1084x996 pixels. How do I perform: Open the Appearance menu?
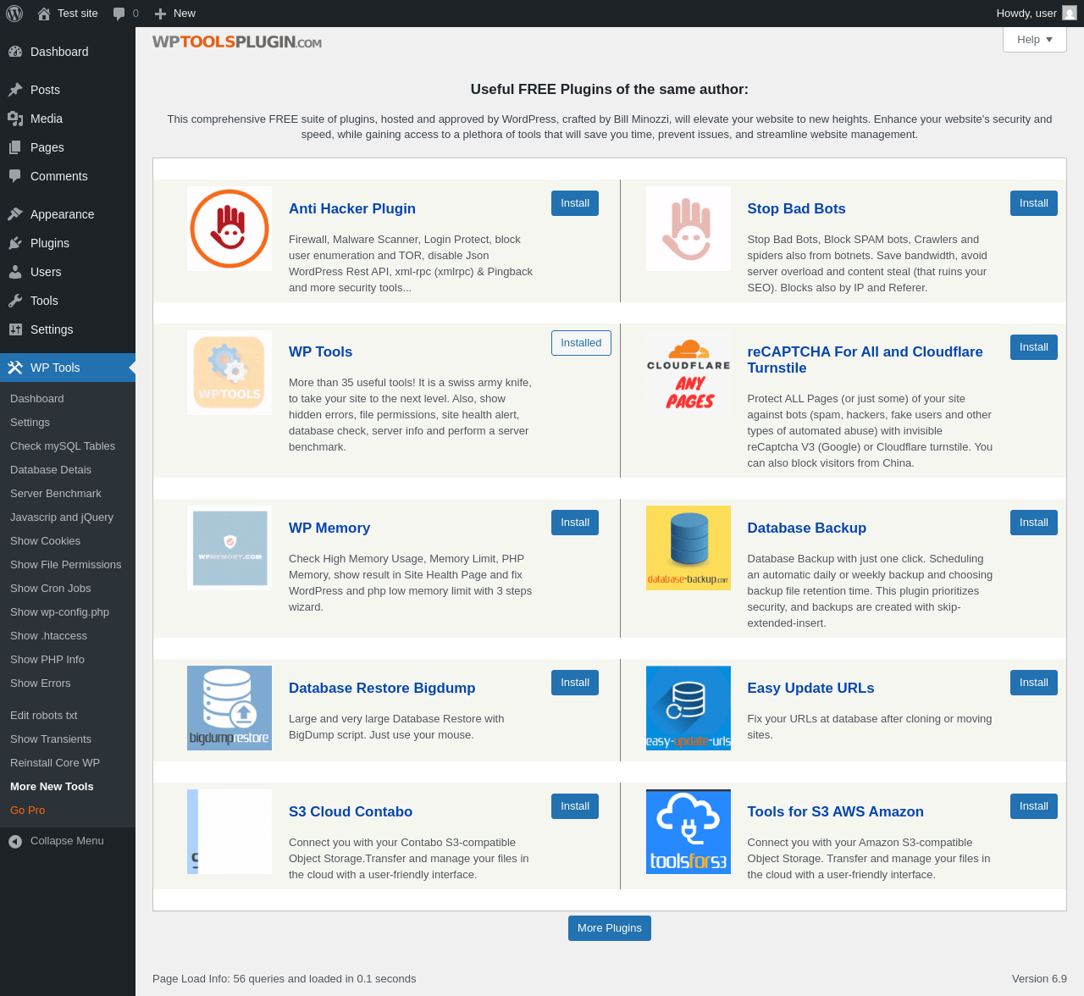click(x=68, y=214)
